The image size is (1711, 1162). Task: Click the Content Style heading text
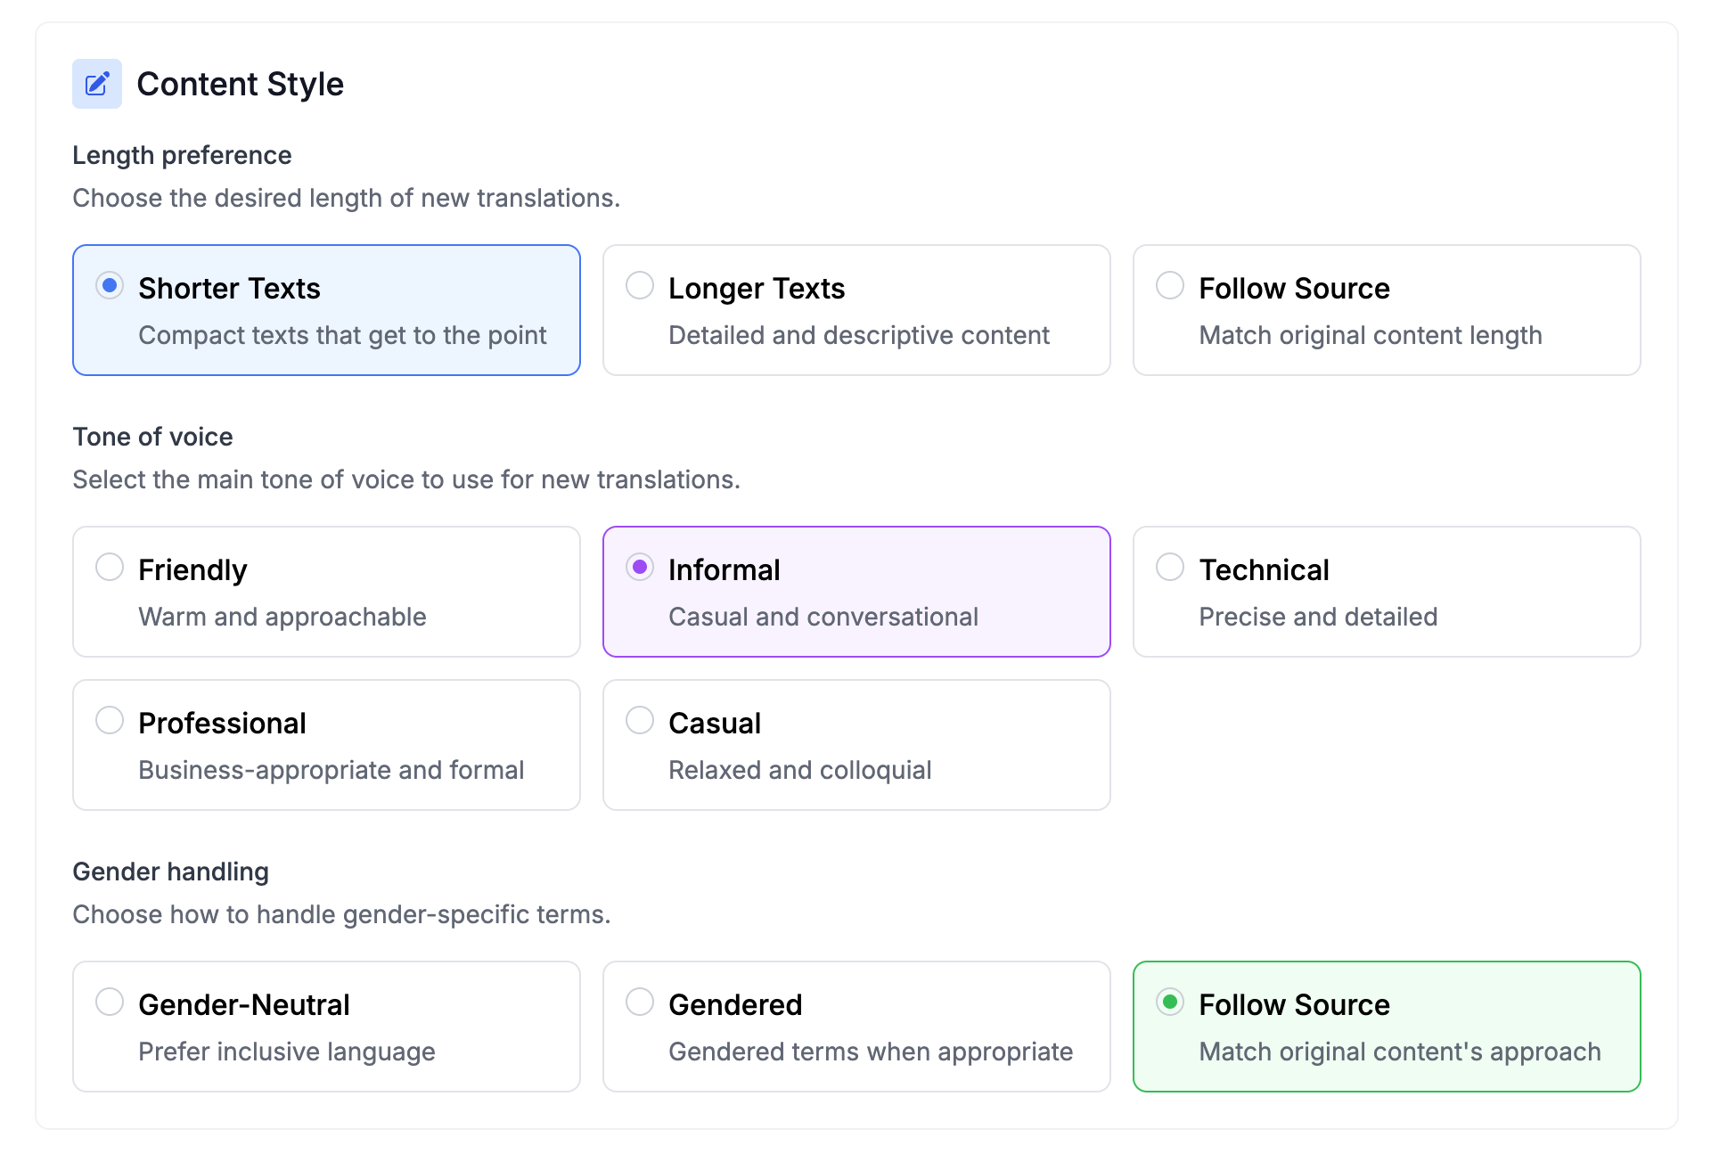pos(240,84)
